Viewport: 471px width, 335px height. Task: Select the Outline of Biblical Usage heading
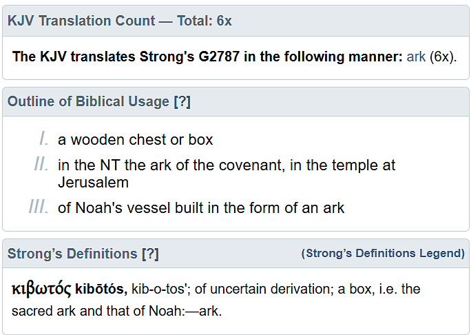[88, 101]
